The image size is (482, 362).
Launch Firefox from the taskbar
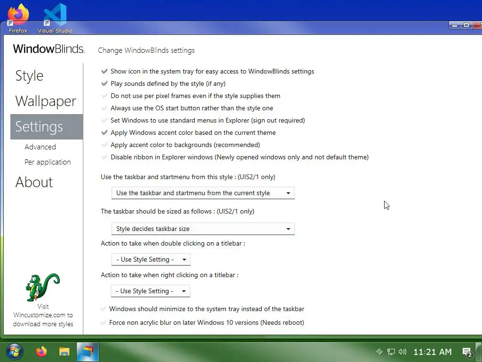(x=41, y=352)
